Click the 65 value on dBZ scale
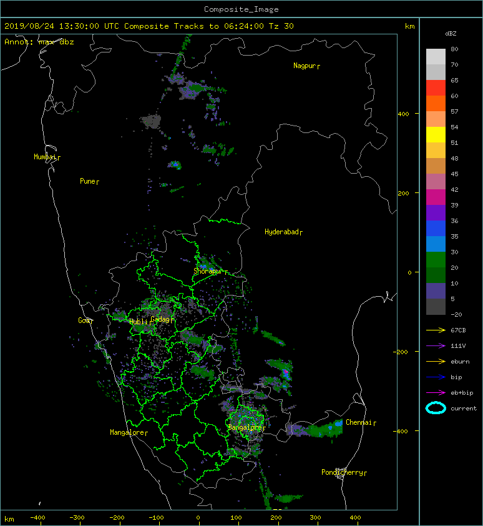The height and width of the screenshot is (526, 483). point(454,80)
